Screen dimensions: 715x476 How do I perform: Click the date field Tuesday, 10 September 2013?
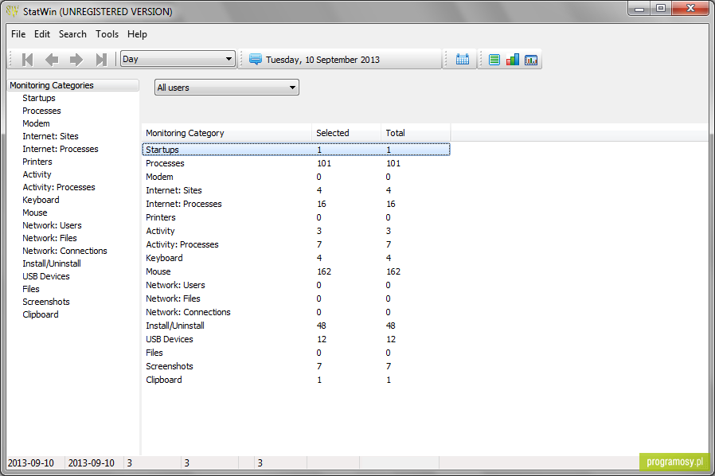point(322,60)
